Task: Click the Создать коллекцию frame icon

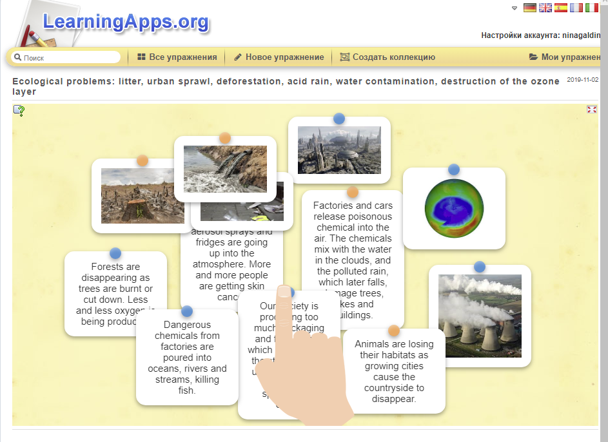Action: (345, 57)
